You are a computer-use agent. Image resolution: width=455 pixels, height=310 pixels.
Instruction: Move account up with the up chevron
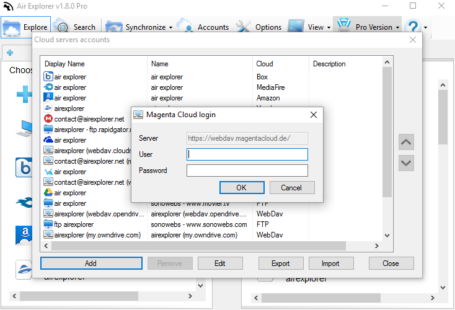(x=406, y=142)
